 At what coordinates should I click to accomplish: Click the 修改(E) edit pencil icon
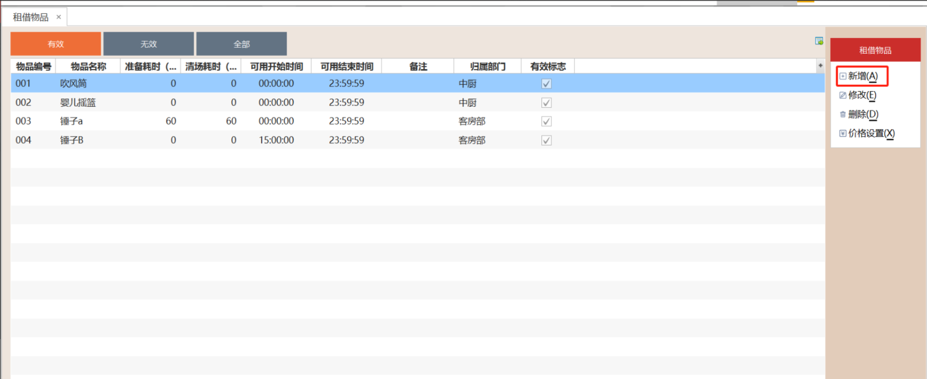[x=843, y=96]
